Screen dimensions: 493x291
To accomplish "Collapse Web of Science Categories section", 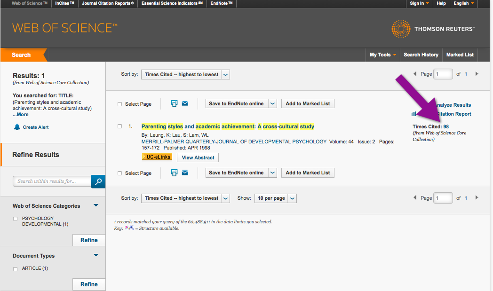I will 96,205.
